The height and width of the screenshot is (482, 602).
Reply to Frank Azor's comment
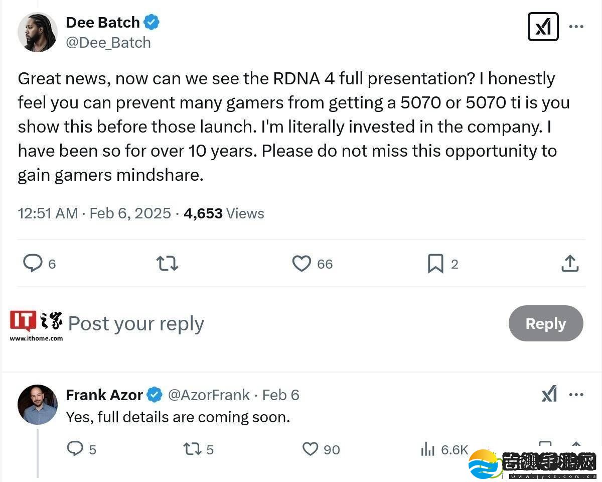75,448
